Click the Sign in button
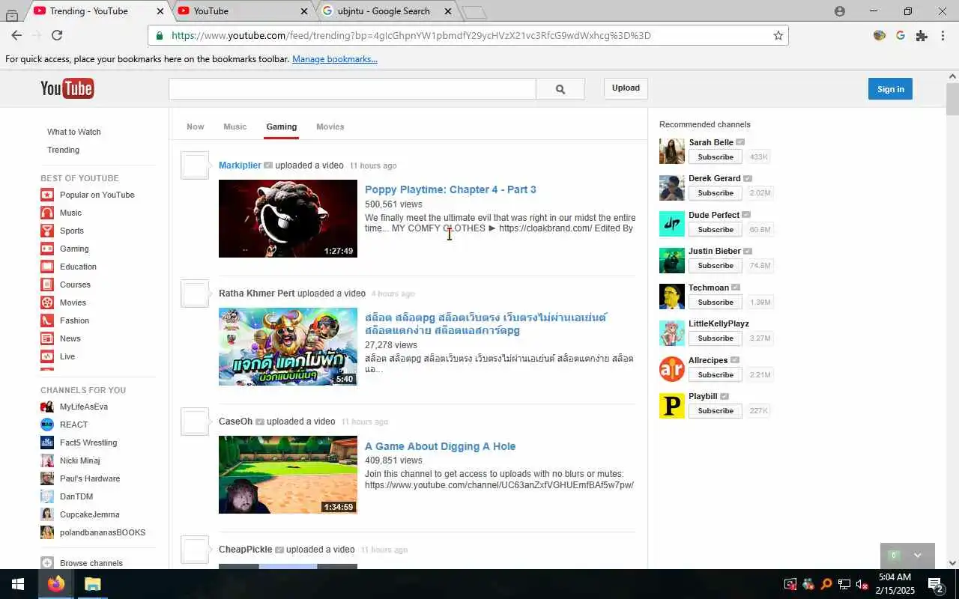This screenshot has height=599, width=959. (x=890, y=89)
